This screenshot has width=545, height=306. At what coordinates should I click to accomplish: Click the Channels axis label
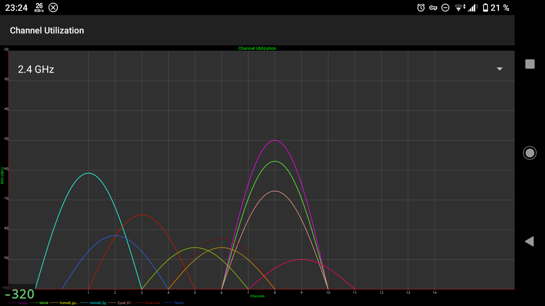click(x=257, y=296)
